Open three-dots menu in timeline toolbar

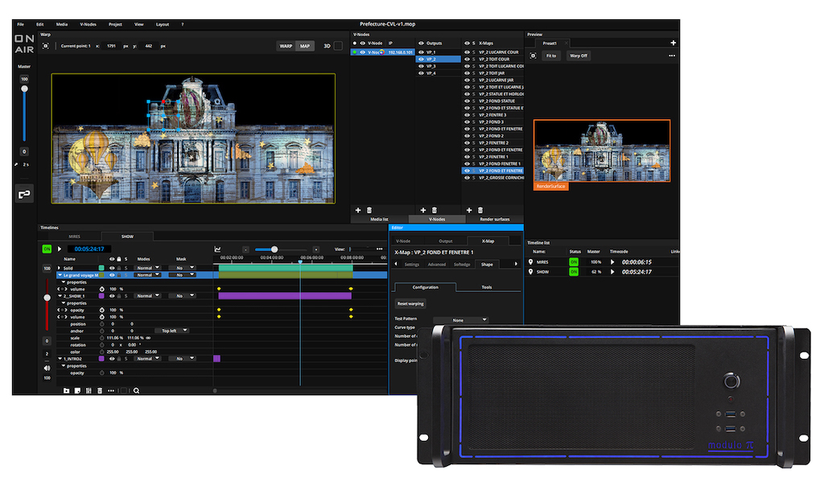point(111,391)
